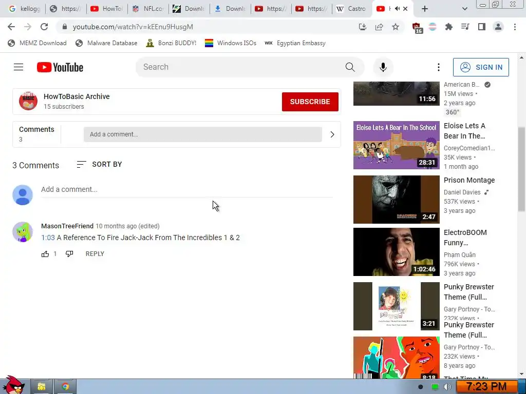Share this page via the share icon
The width and height of the screenshot is (526, 394).
(379, 27)
